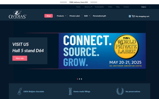
Task: Select the first carousel dot
Action: (x=77, y=79)
